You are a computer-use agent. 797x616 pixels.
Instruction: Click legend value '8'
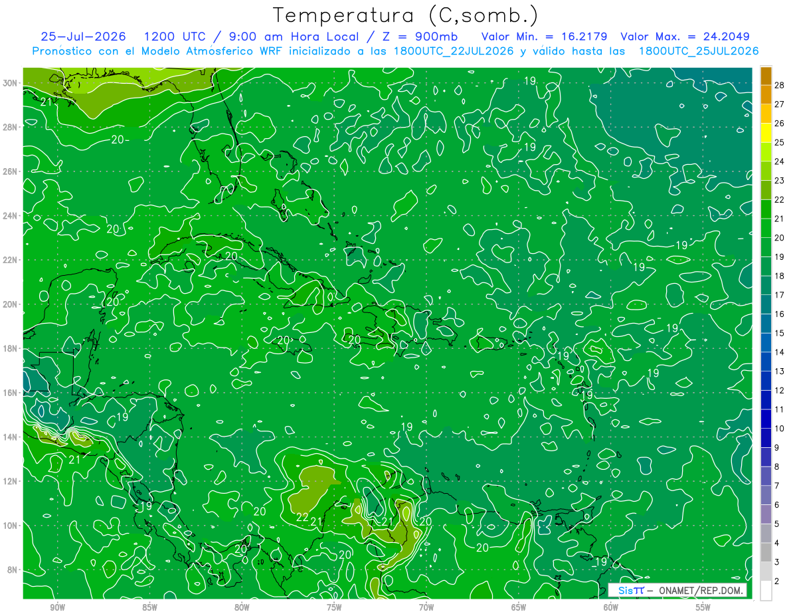click(x=777, y=466)
